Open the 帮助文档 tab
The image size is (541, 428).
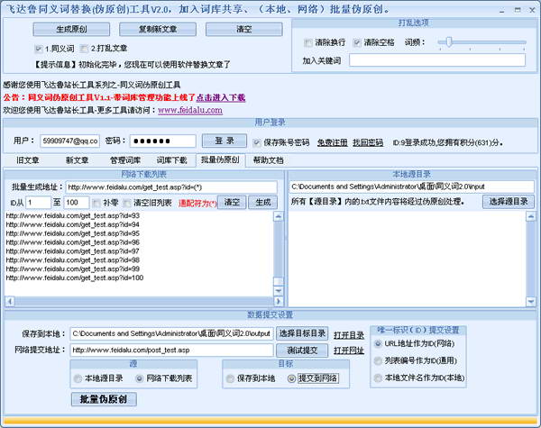tap(268, 160)
